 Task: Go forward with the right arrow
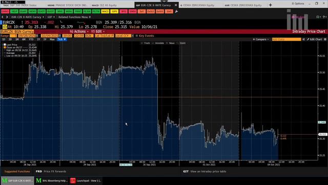coord(7,17)
